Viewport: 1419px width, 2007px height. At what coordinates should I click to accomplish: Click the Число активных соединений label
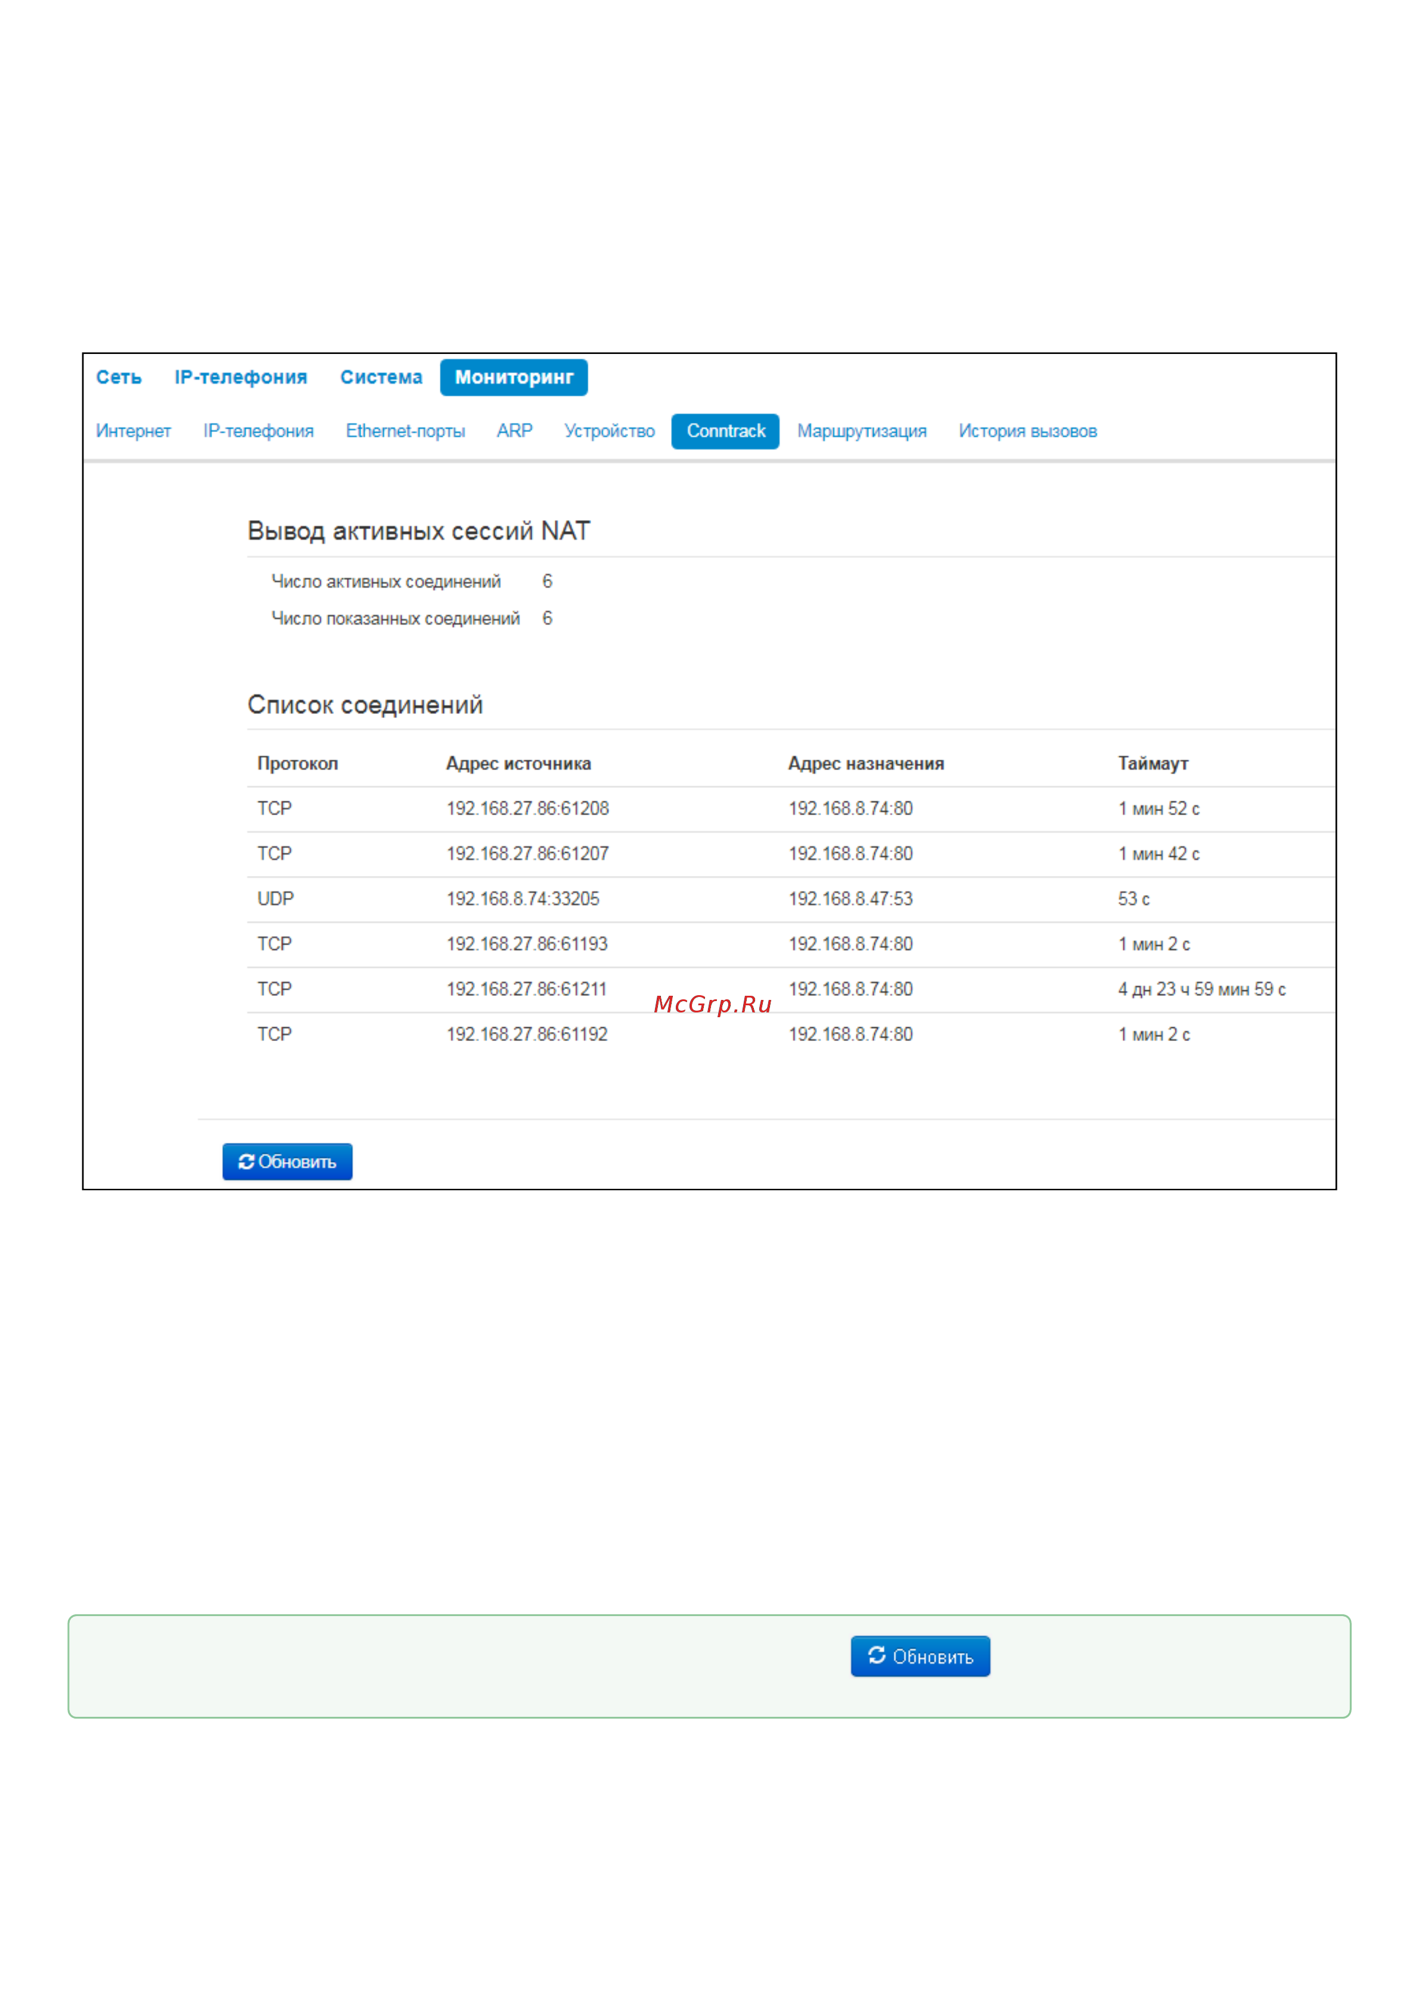click(386, 581)
